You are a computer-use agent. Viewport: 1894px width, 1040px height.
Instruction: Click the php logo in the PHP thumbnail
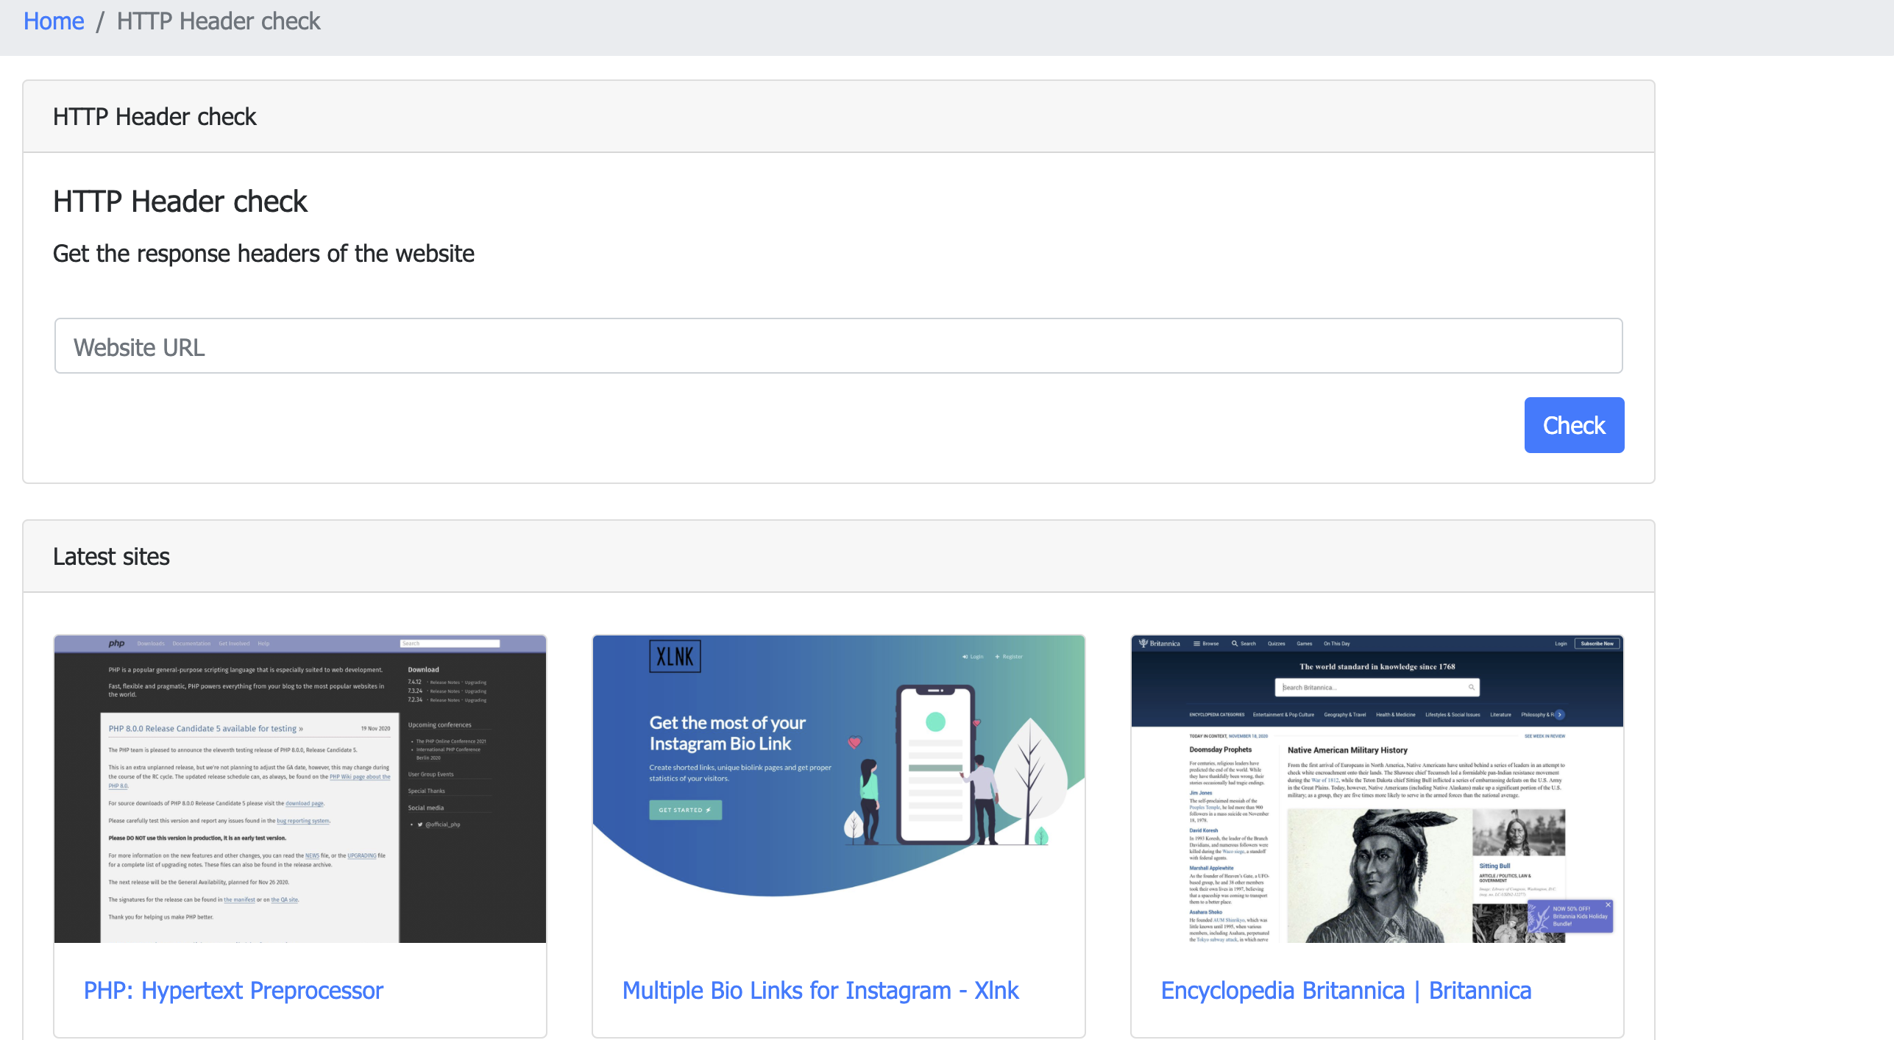tap(116, 643)
